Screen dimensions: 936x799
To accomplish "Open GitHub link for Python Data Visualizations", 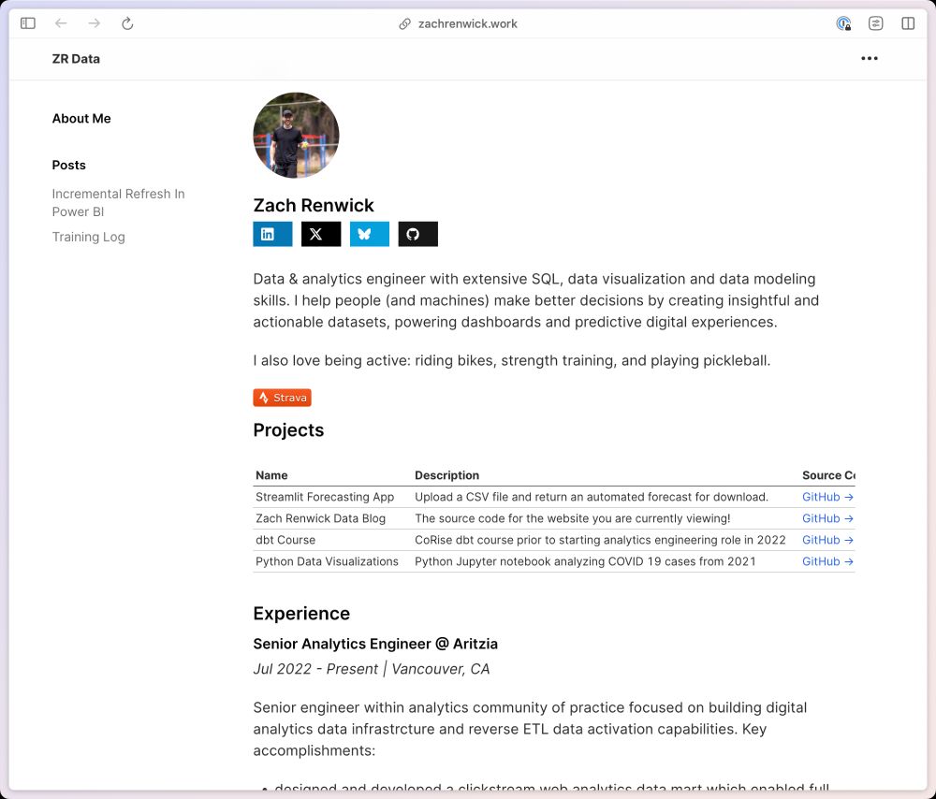I will 827,561.
